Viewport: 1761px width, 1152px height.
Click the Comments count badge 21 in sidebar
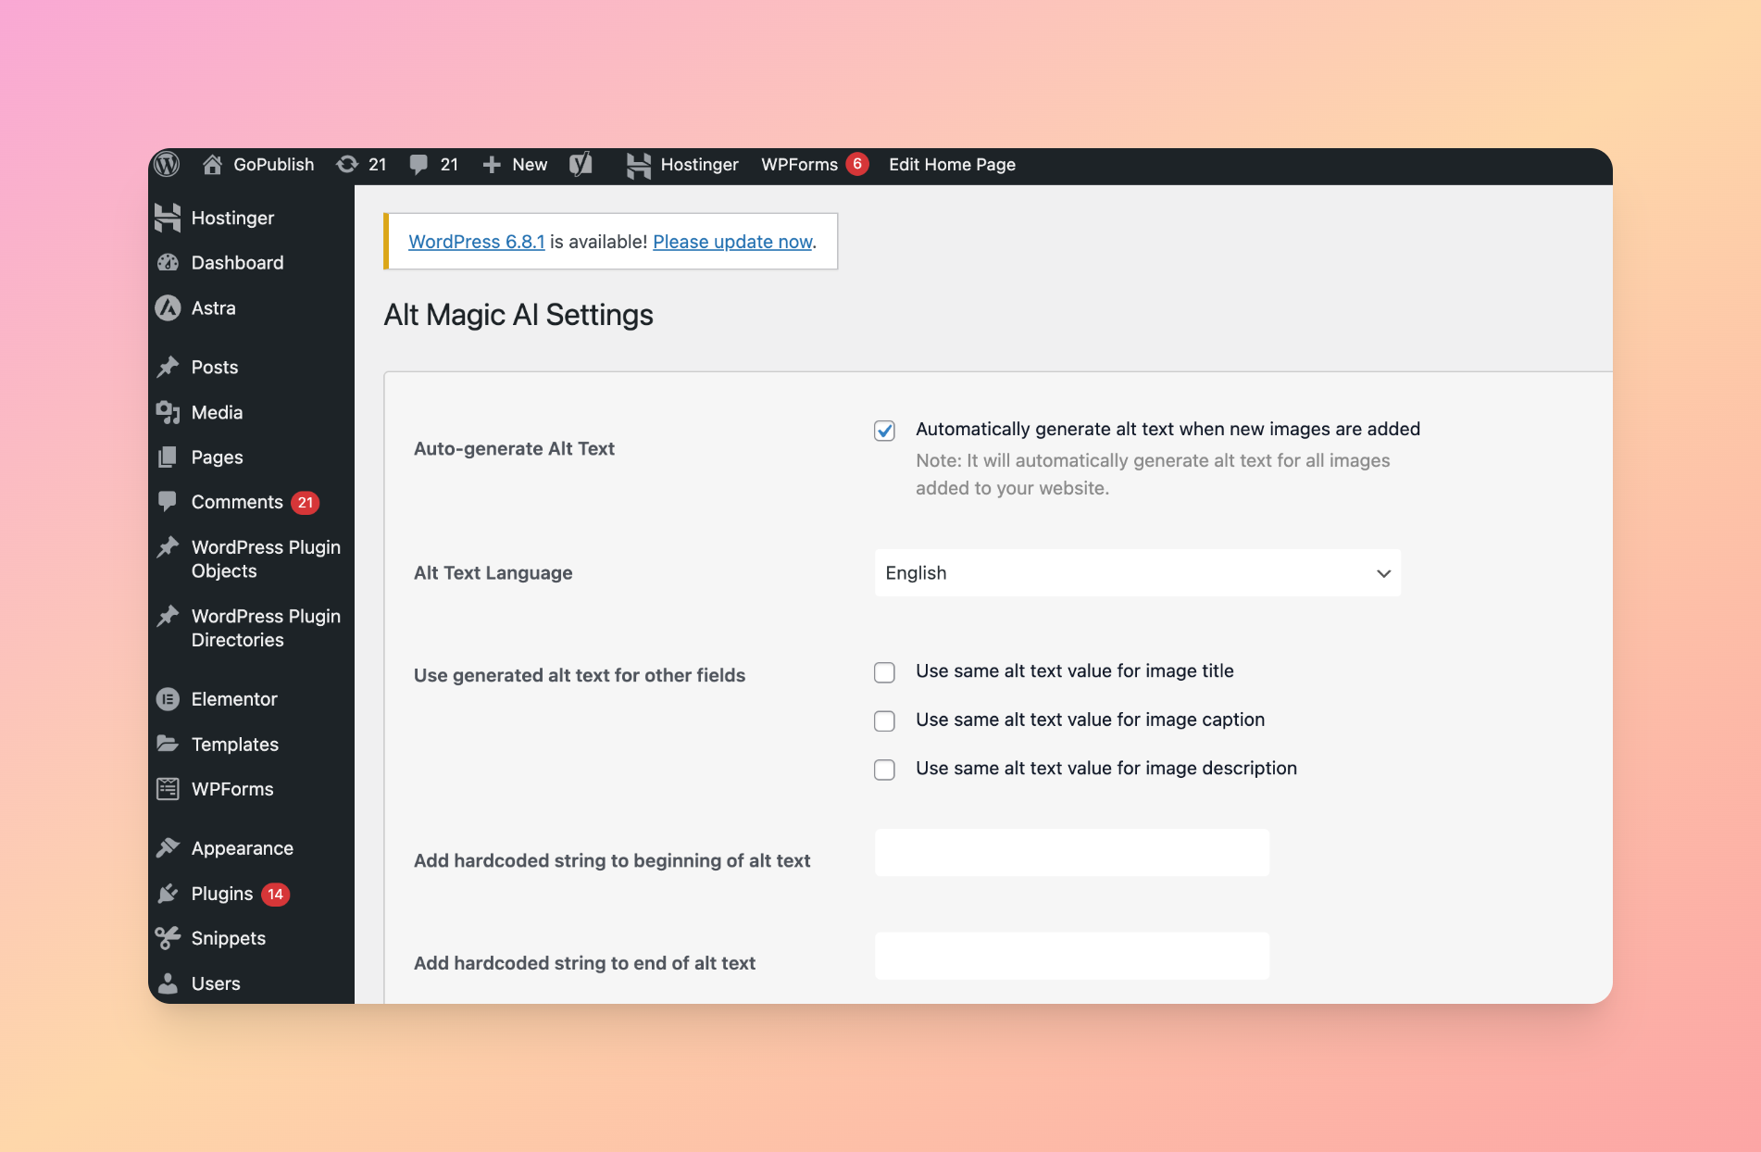pos(305,503)
